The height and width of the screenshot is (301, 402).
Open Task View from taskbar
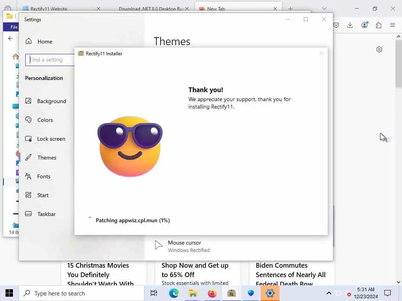click(x=154, y=293)
